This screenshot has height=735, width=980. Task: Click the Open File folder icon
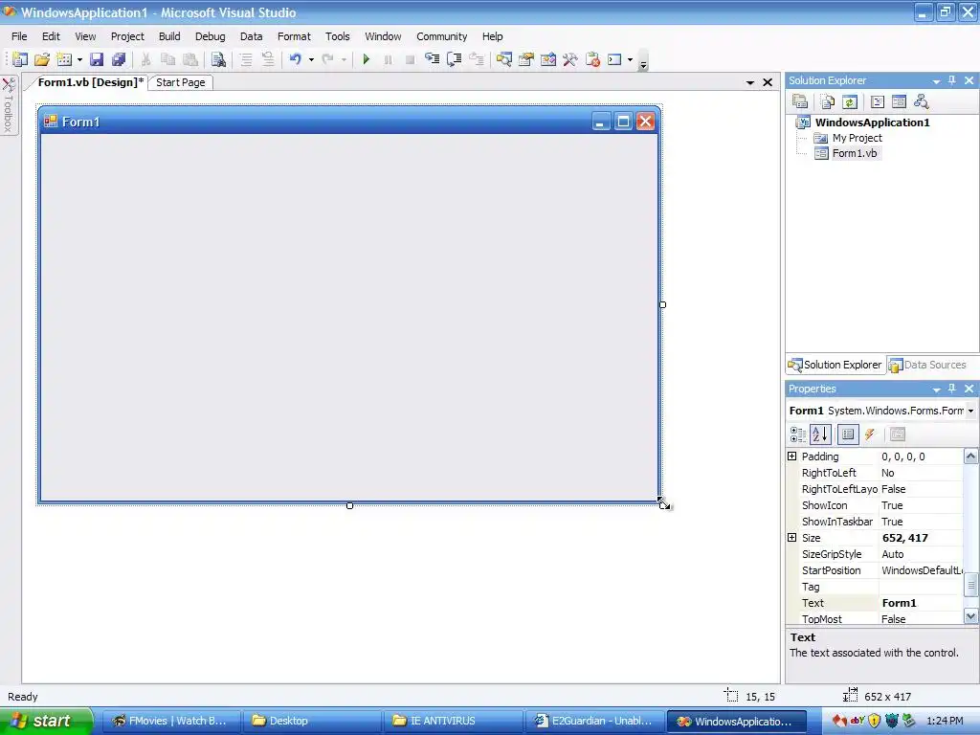tap(42, 59)
